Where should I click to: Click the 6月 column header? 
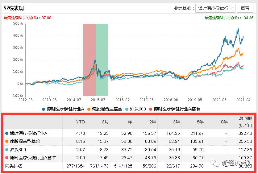point(105,122)
